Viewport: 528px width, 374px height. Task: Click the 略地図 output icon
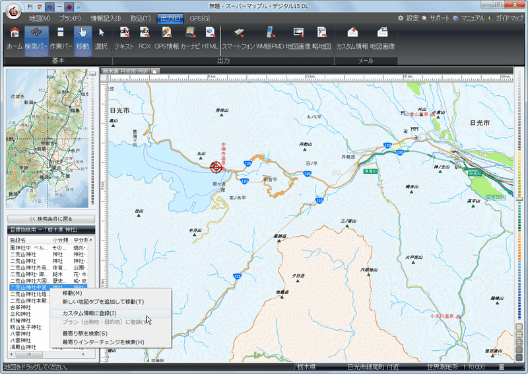[x=321, y=39]
